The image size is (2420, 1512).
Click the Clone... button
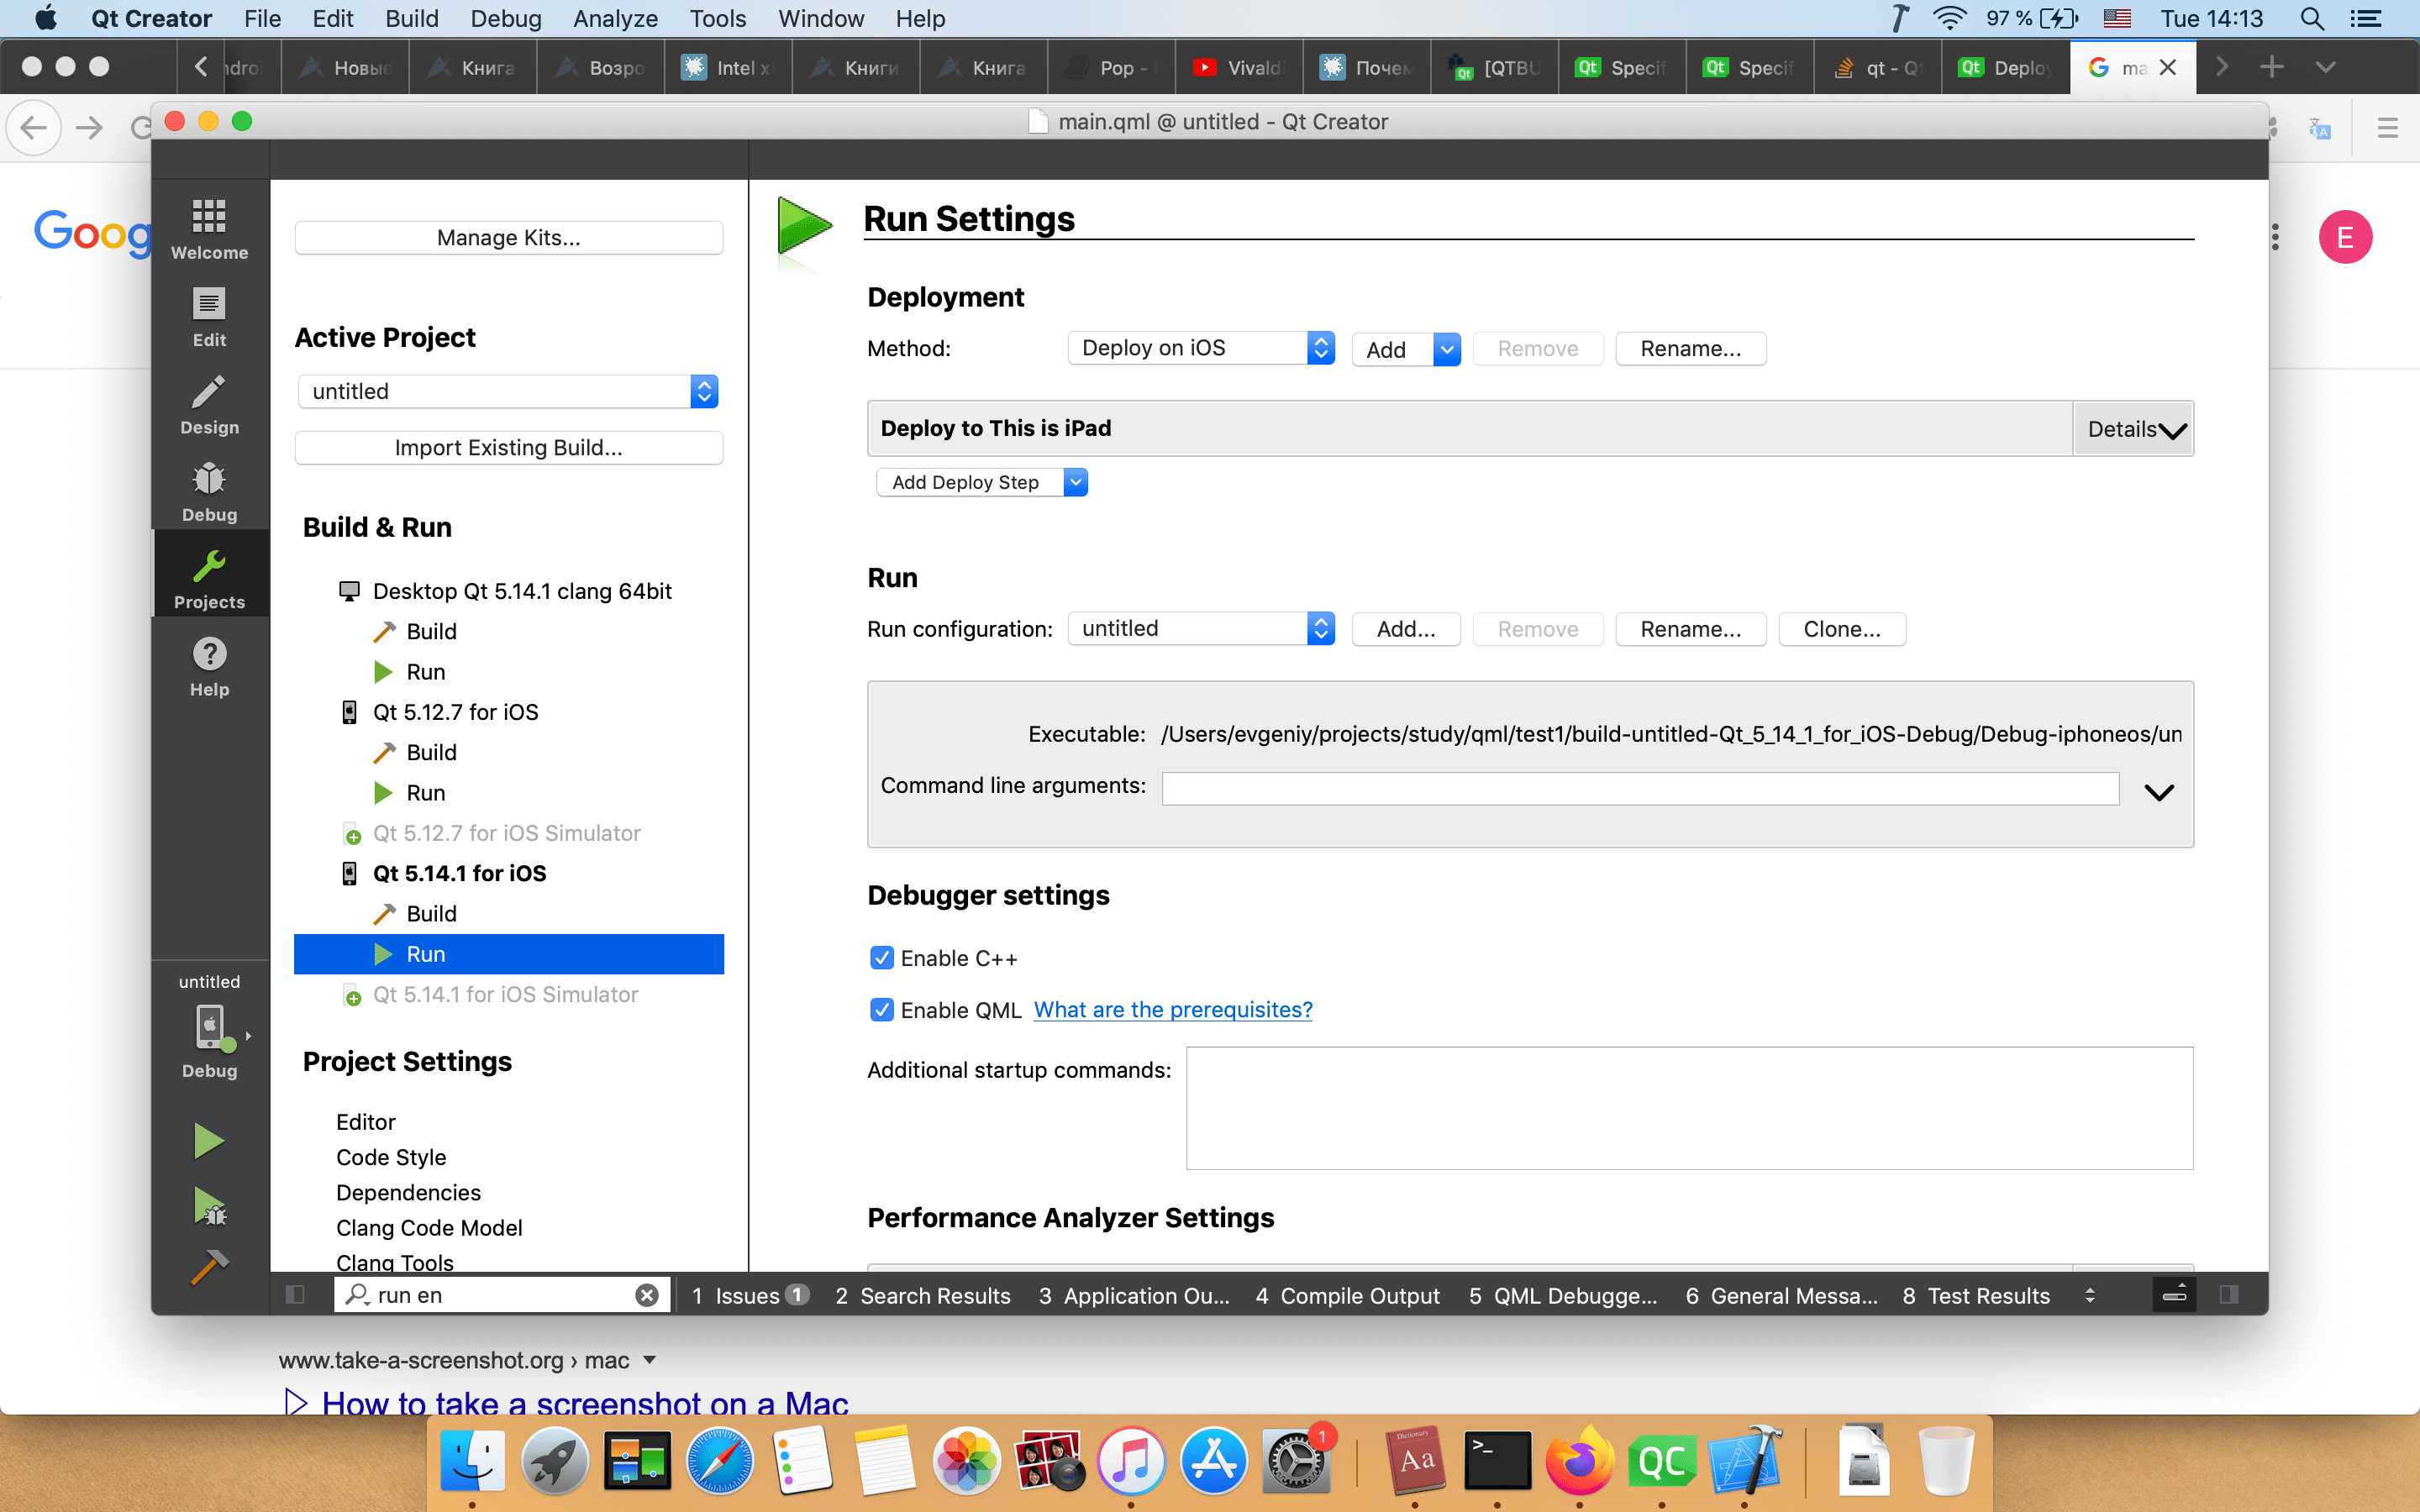1841,629
